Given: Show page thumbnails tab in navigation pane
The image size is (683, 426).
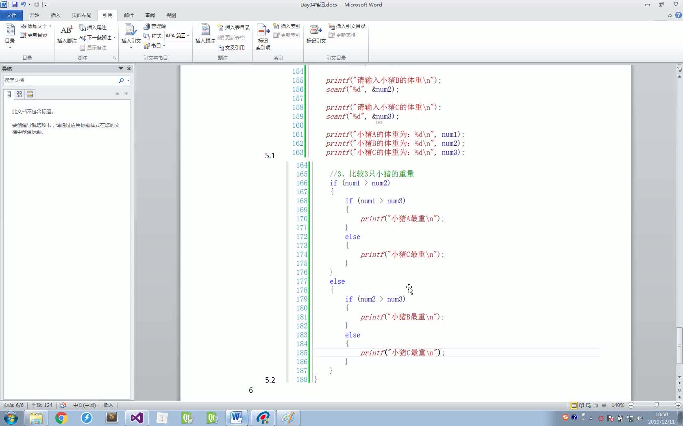Looking at the screenshot, I should pos(19,94).
